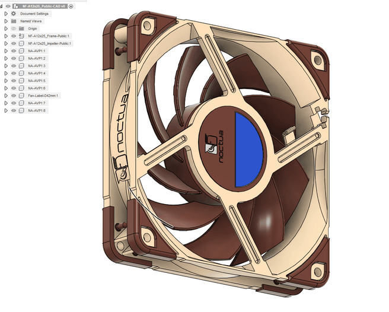Image resolution: width=389 pixels, height=312 pixels.
Task: Expand the NA-AVP1:7 node
Action: click(x=6, y=103)
